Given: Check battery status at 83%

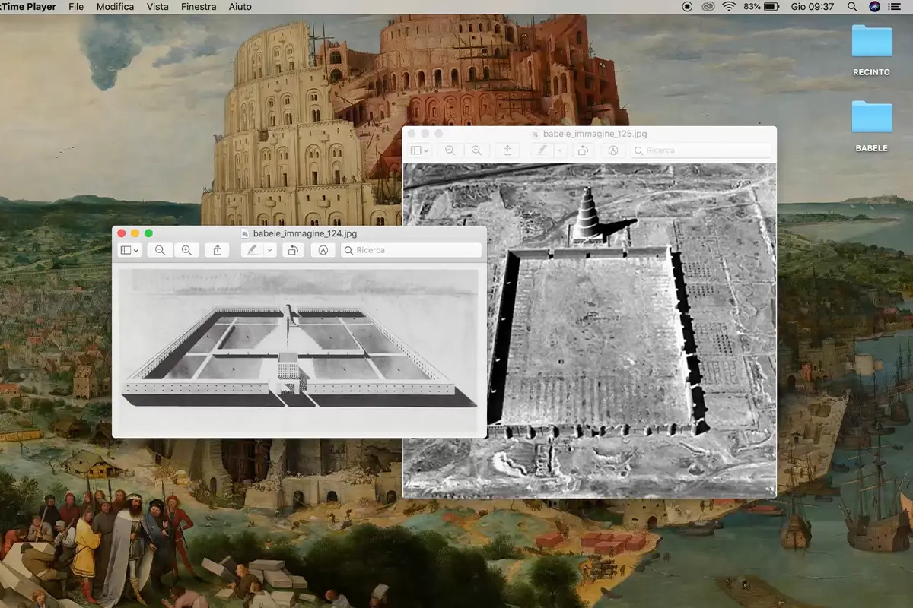Looking at the screenshot, I should click(762, 7).
